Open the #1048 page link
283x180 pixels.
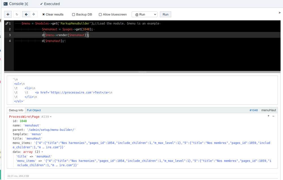254,110
